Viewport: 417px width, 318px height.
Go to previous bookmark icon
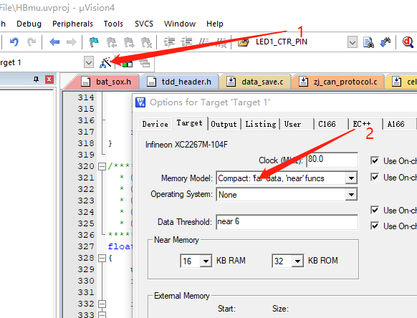click(112, 42)
